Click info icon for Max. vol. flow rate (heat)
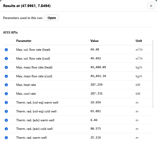157x146 pixels. coord(6,50)
